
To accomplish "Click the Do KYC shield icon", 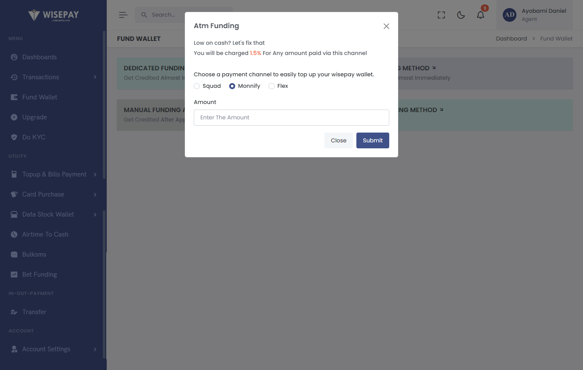I will click(x=14, y=137).
